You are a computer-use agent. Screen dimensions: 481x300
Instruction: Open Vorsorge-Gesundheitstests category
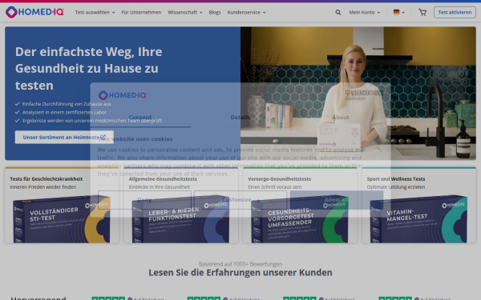279,178
